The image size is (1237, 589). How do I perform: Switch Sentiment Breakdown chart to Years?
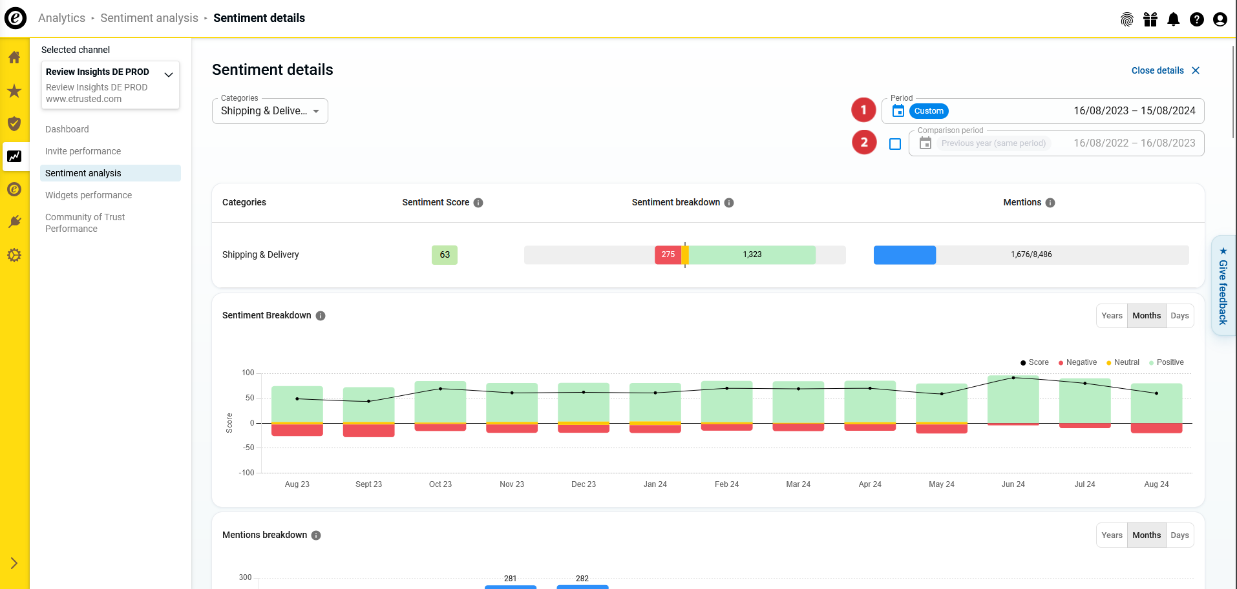click(x=1112, y=316)
